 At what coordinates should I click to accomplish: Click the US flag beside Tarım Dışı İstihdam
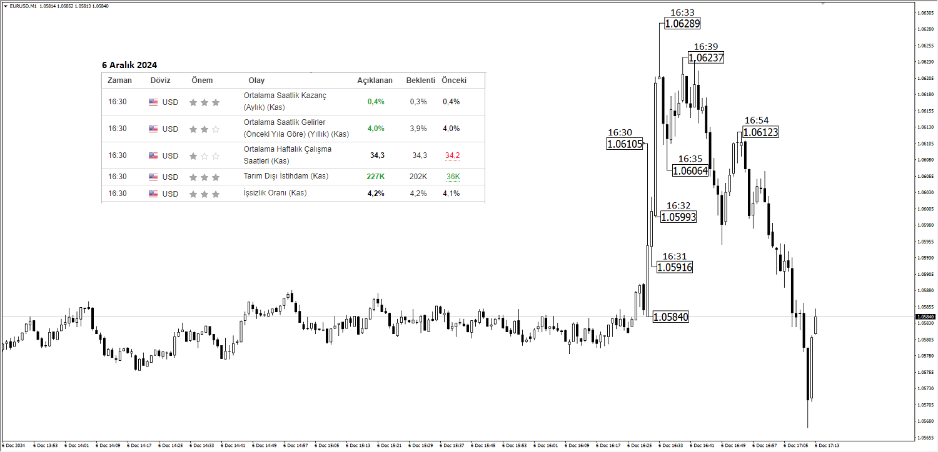153,177
